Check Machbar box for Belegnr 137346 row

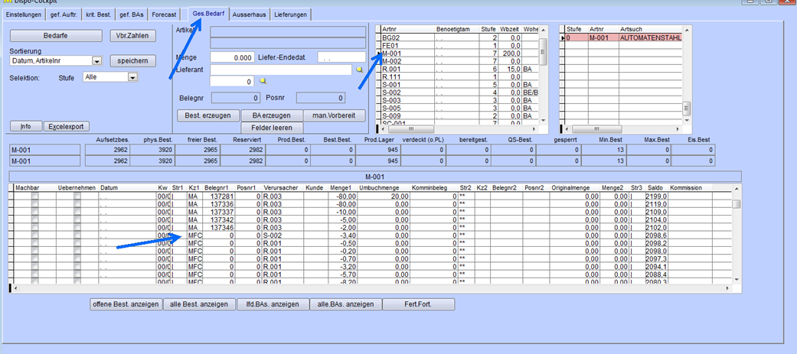[34, 227]
